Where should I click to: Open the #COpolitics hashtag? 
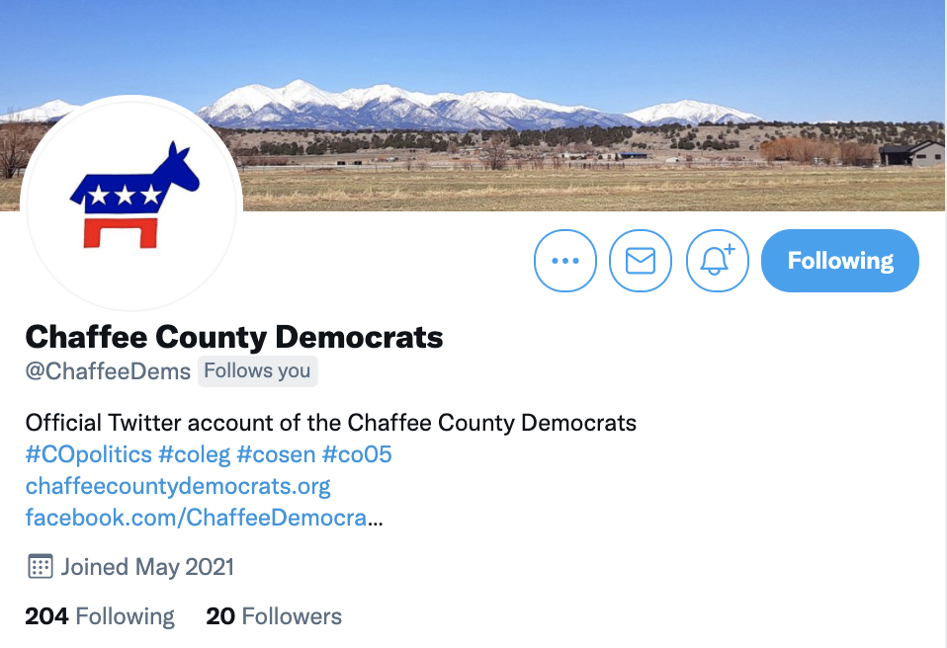coord(89,454)
